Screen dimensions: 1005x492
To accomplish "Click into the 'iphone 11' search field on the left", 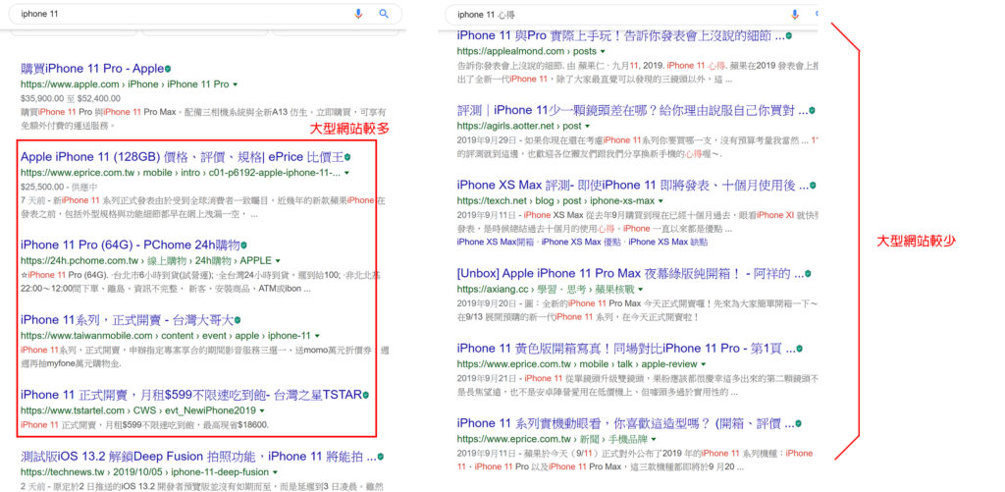I will pyautogui.click(x=205, y=14).
